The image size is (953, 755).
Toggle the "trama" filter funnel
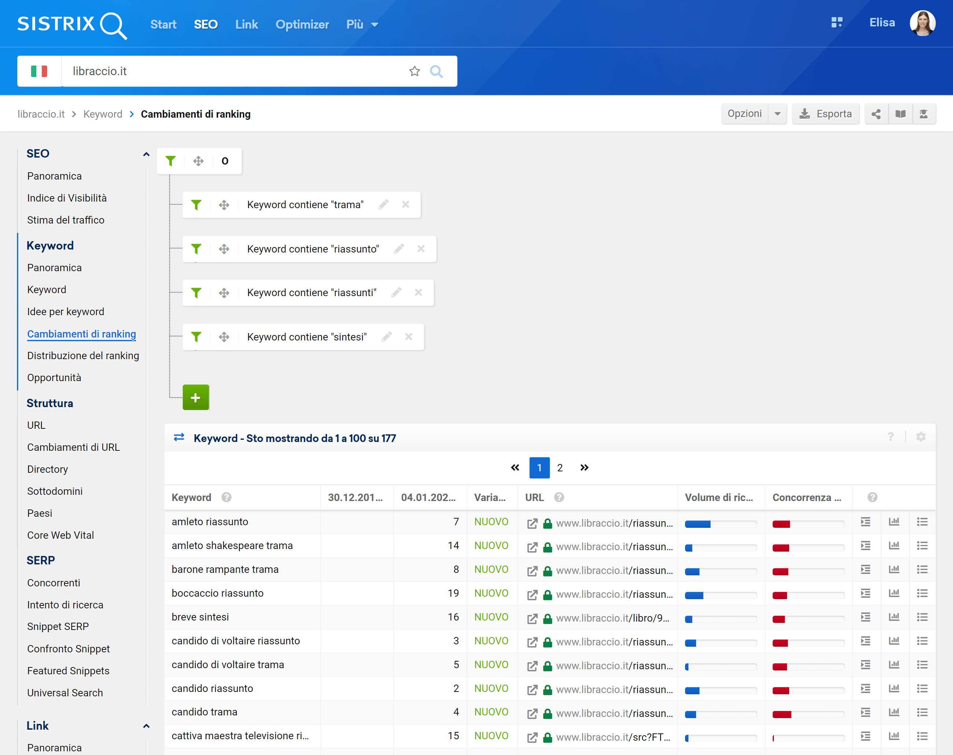click(196, 205)
